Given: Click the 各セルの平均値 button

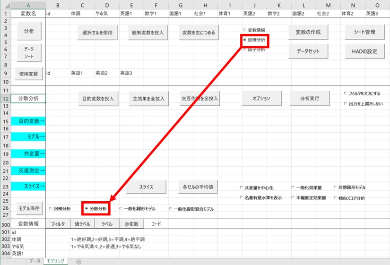Looking at the screenshot, I should pos(198,187).
